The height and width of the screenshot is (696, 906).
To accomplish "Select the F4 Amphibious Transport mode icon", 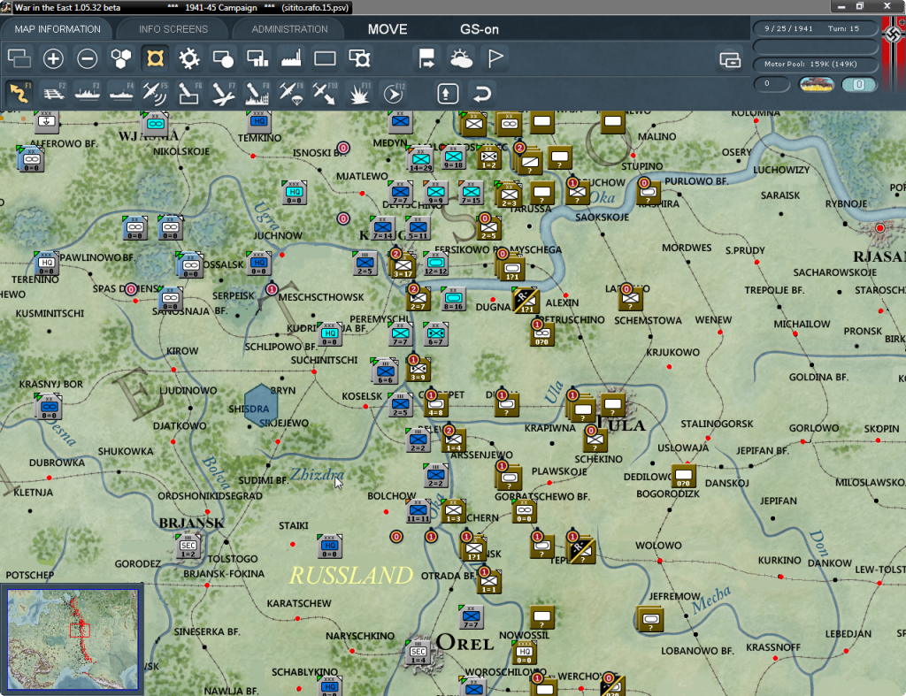I will [121, 93].
